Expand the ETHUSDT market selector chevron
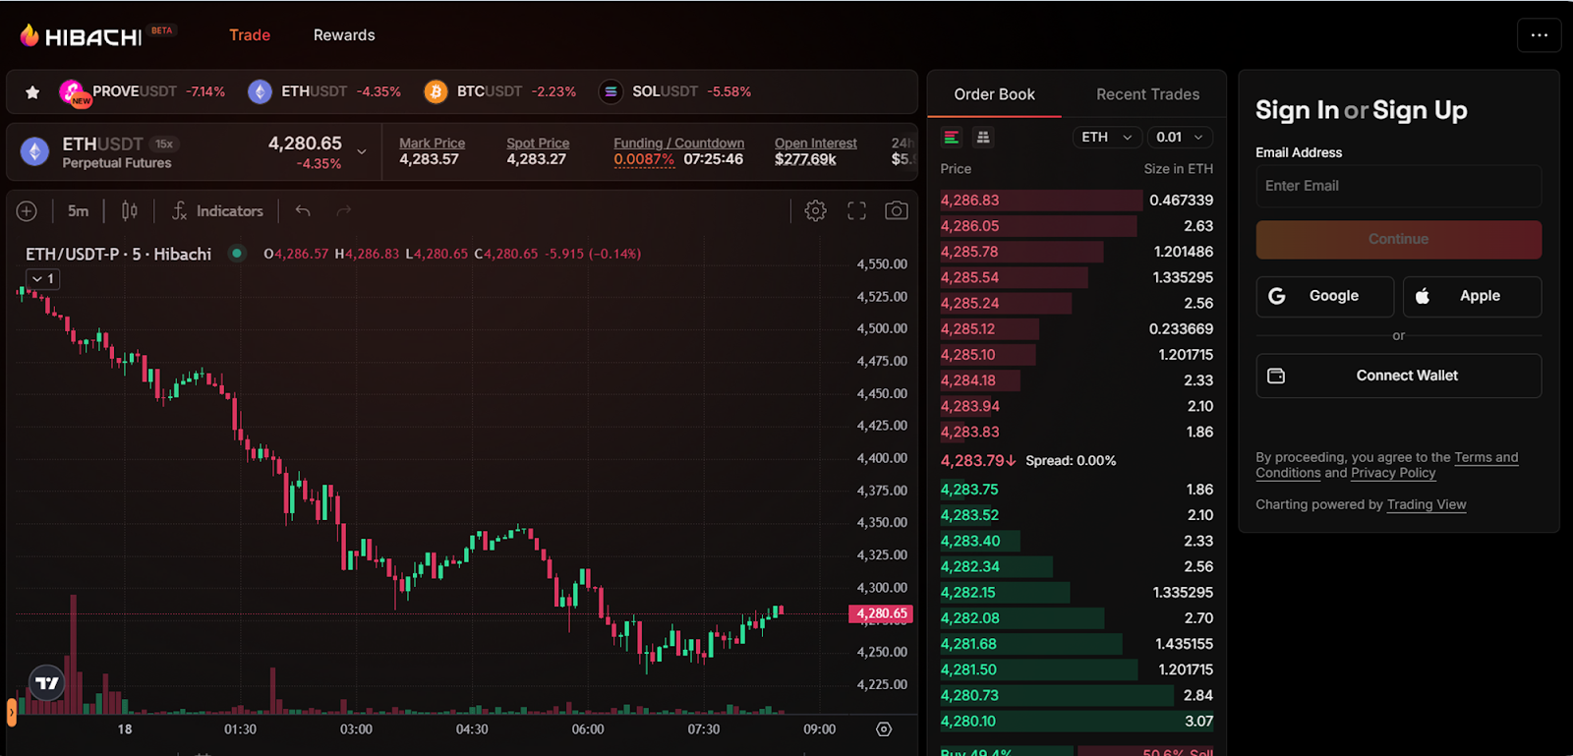Image resolution: width=1573 pixels, height=756 pixels. click(x=362, y=151)
